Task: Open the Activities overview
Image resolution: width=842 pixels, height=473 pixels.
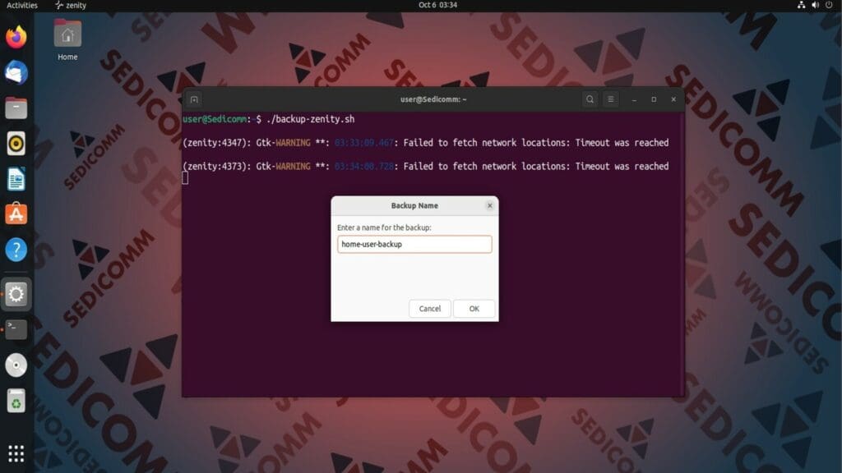Action: (21, 6)
